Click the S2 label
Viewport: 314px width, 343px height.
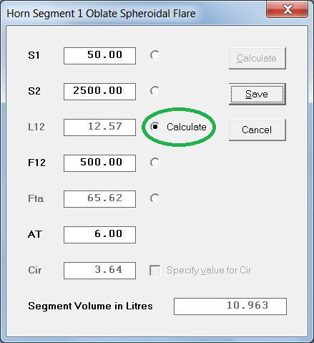(x=34, y=91)
